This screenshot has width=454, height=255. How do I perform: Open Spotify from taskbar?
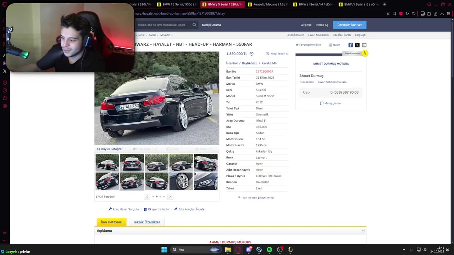(270, 250)
